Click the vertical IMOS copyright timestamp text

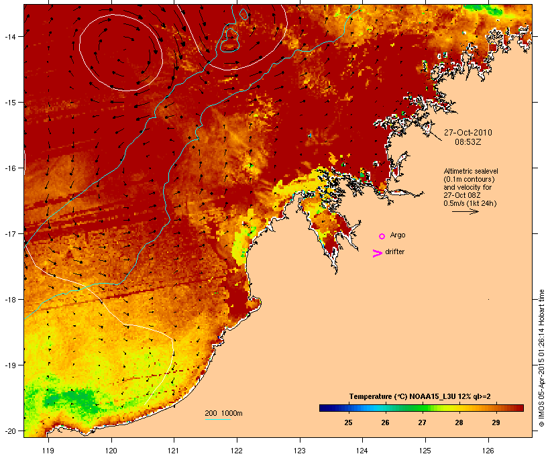tap(541, 358)
